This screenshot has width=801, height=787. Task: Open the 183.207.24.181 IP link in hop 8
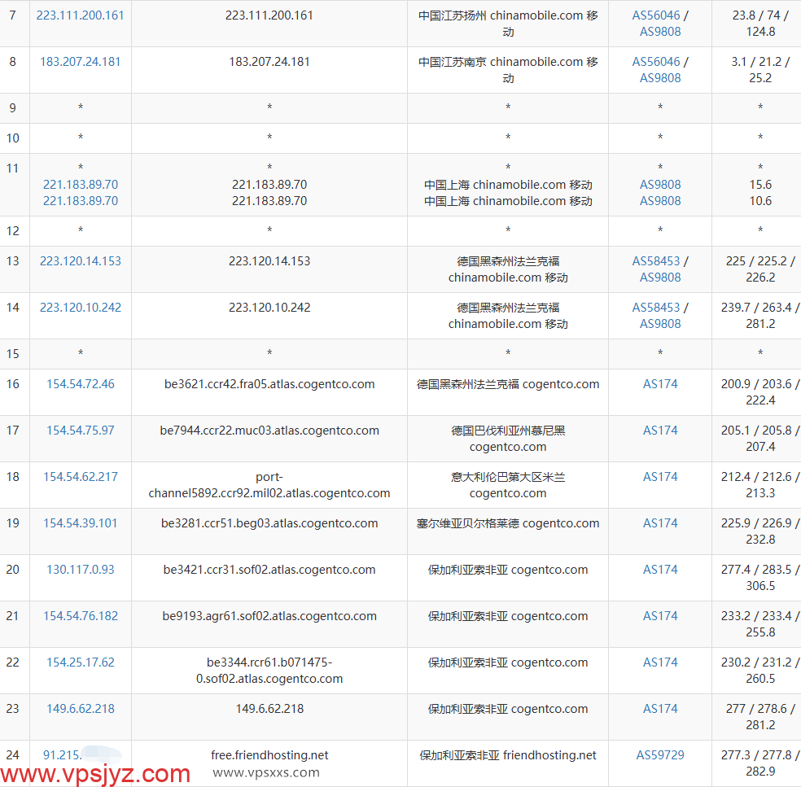click(81, 62)
